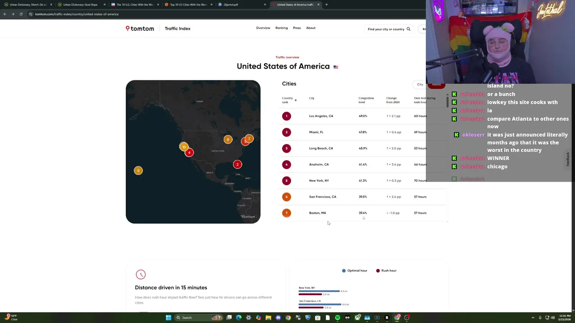Click map marker numbered 10
575x323 pixels.
(184, 147)
